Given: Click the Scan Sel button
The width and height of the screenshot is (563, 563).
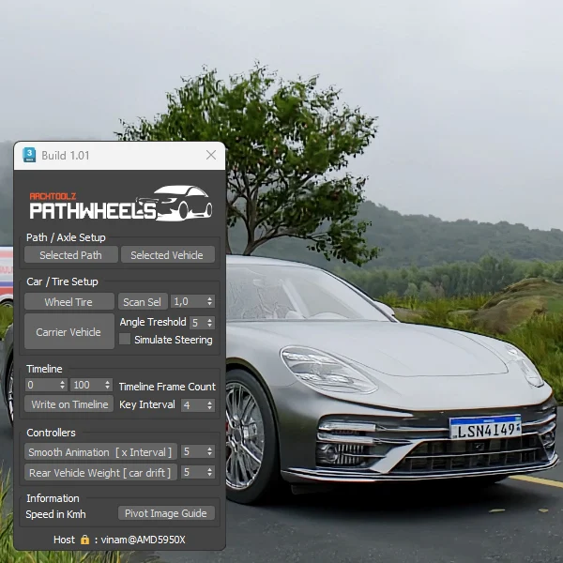Looking at the screenshot, I should click(143, 302).
